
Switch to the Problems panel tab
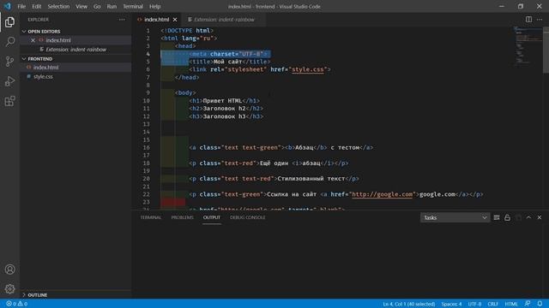coord(183,217)
